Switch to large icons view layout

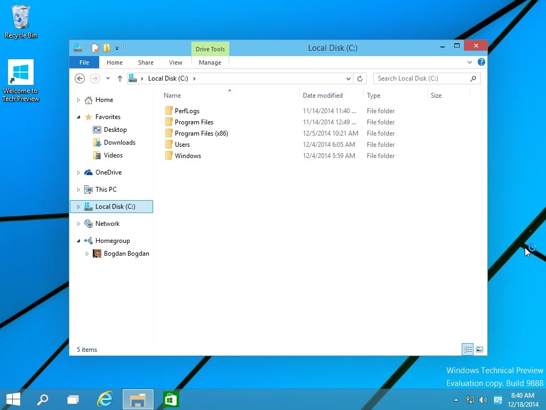[479, 350]
